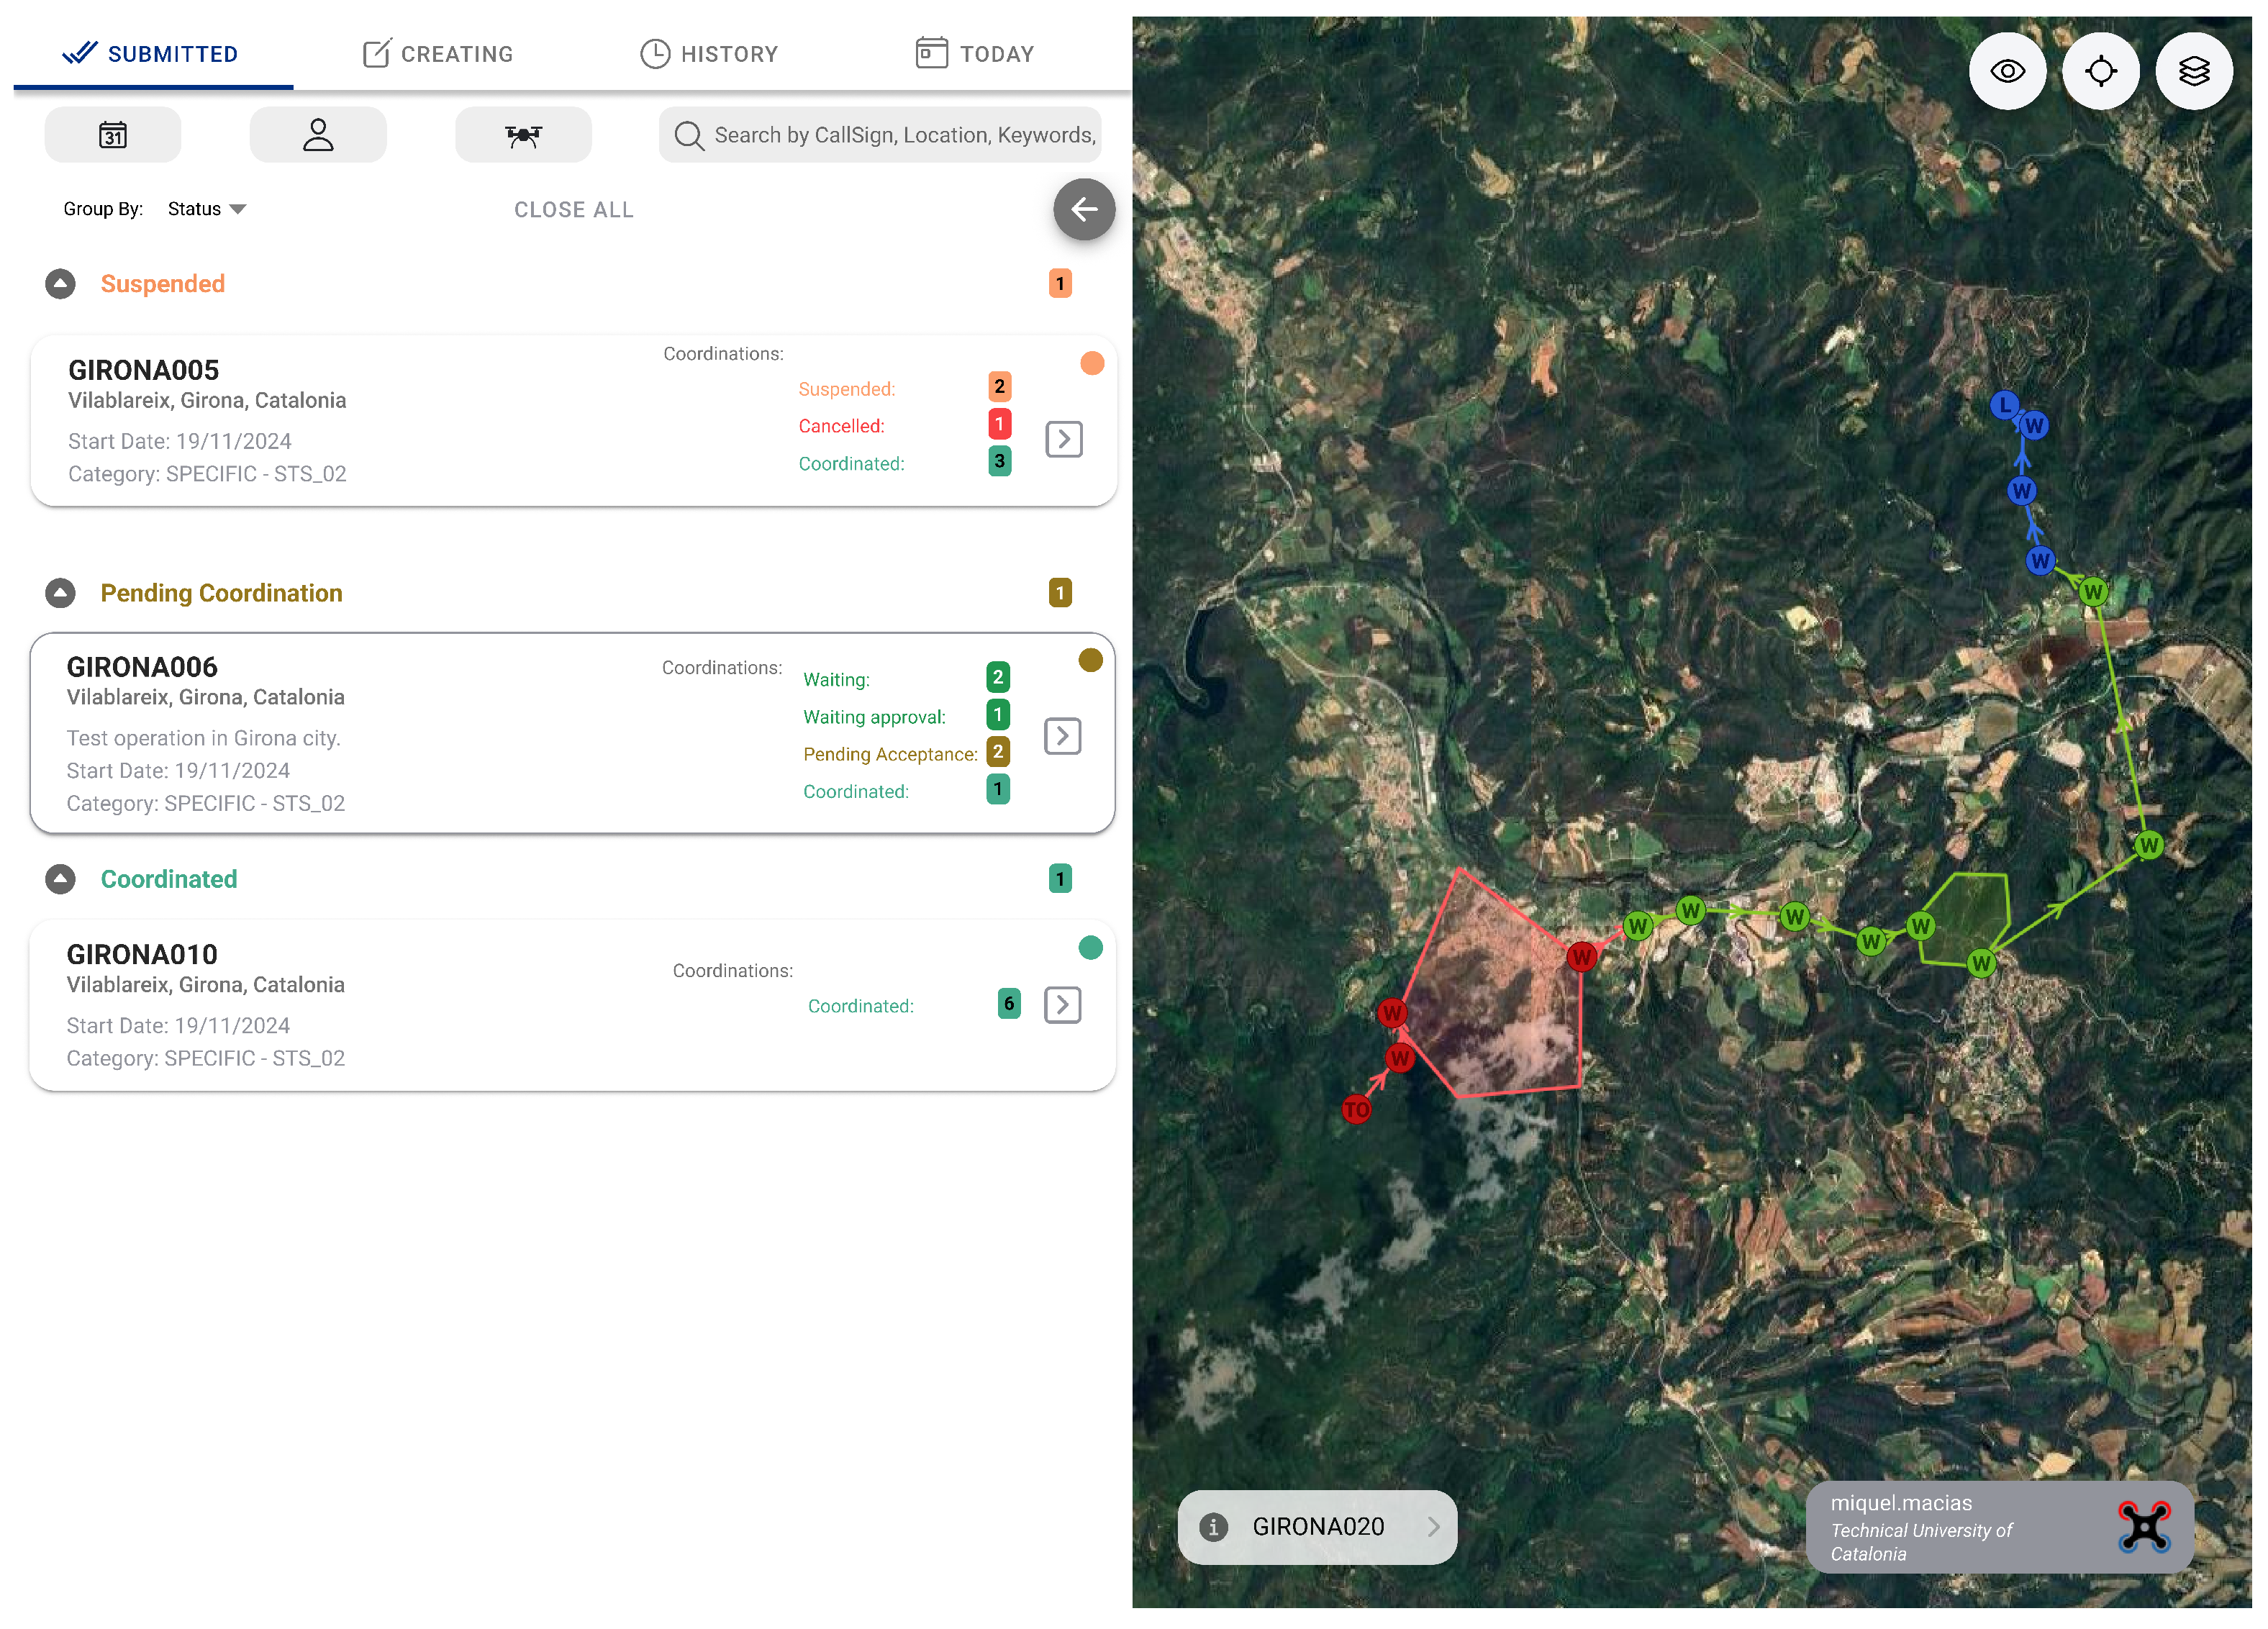Click the orange status dot on GIRONA005

(x=1092, y=363)
